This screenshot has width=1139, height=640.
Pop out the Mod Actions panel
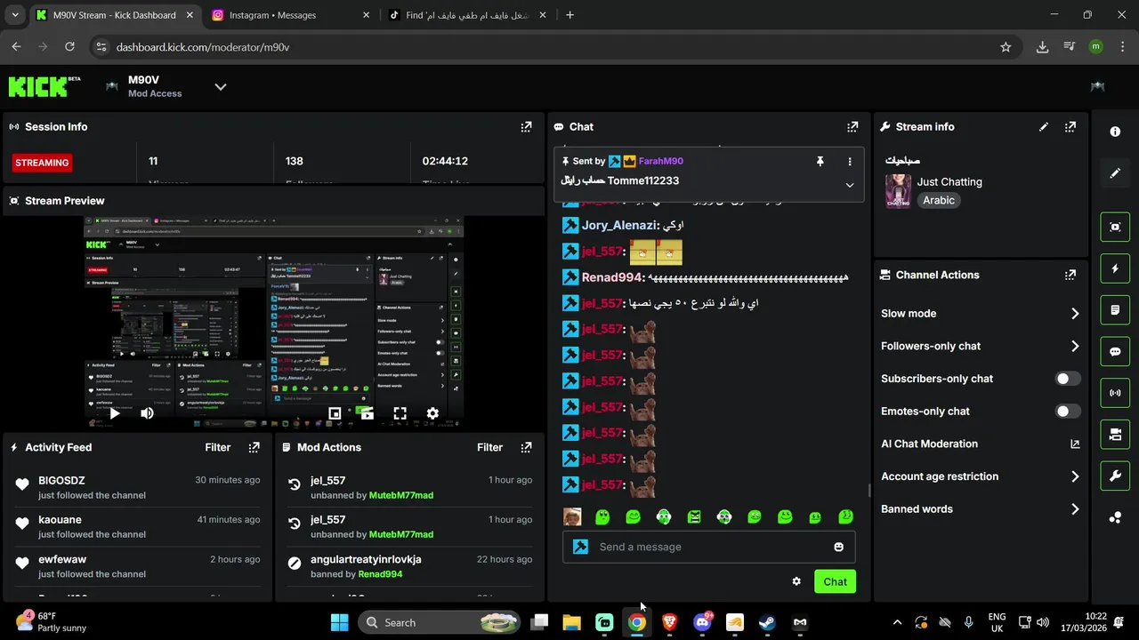526,447
